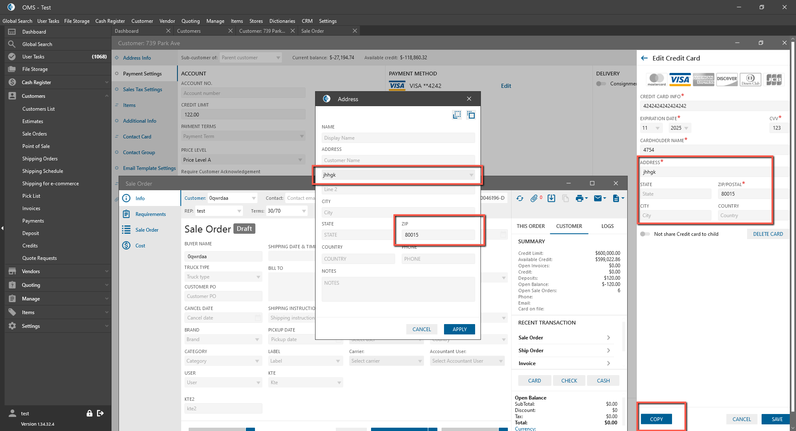Click the lock icon beside test user

(89, 413)
